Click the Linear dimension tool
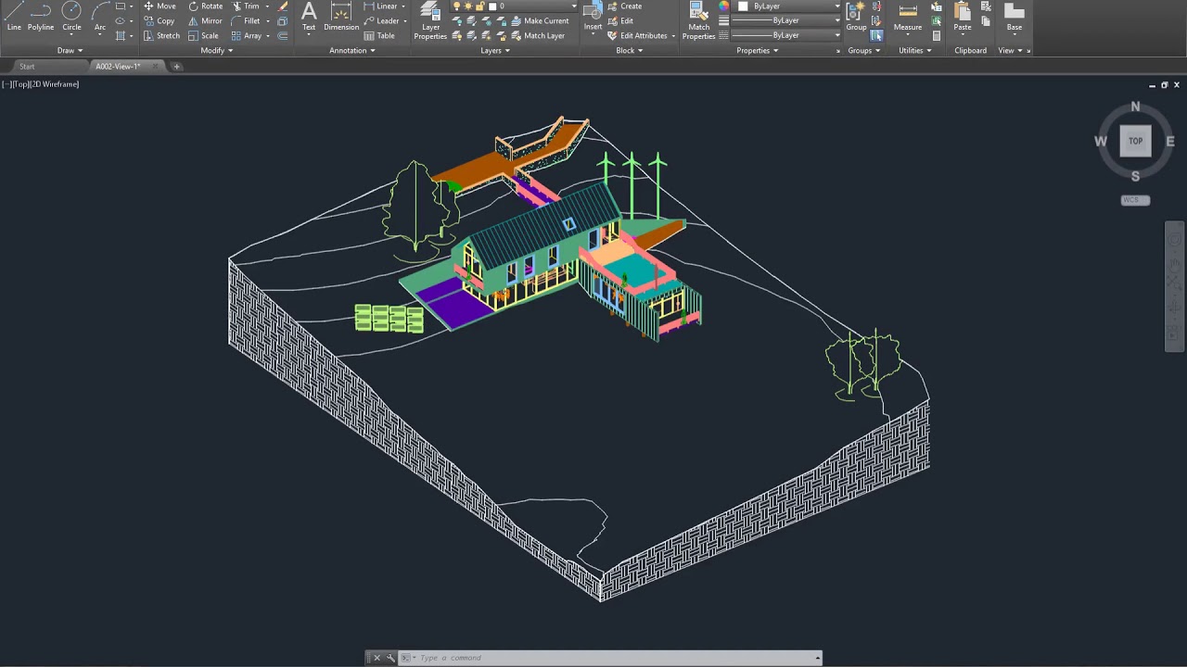The image size is (1187, 667). click(381, 6)
